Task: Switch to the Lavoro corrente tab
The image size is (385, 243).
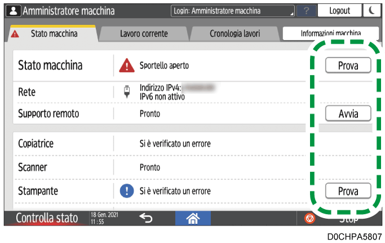Action: [x=144, y=34]
